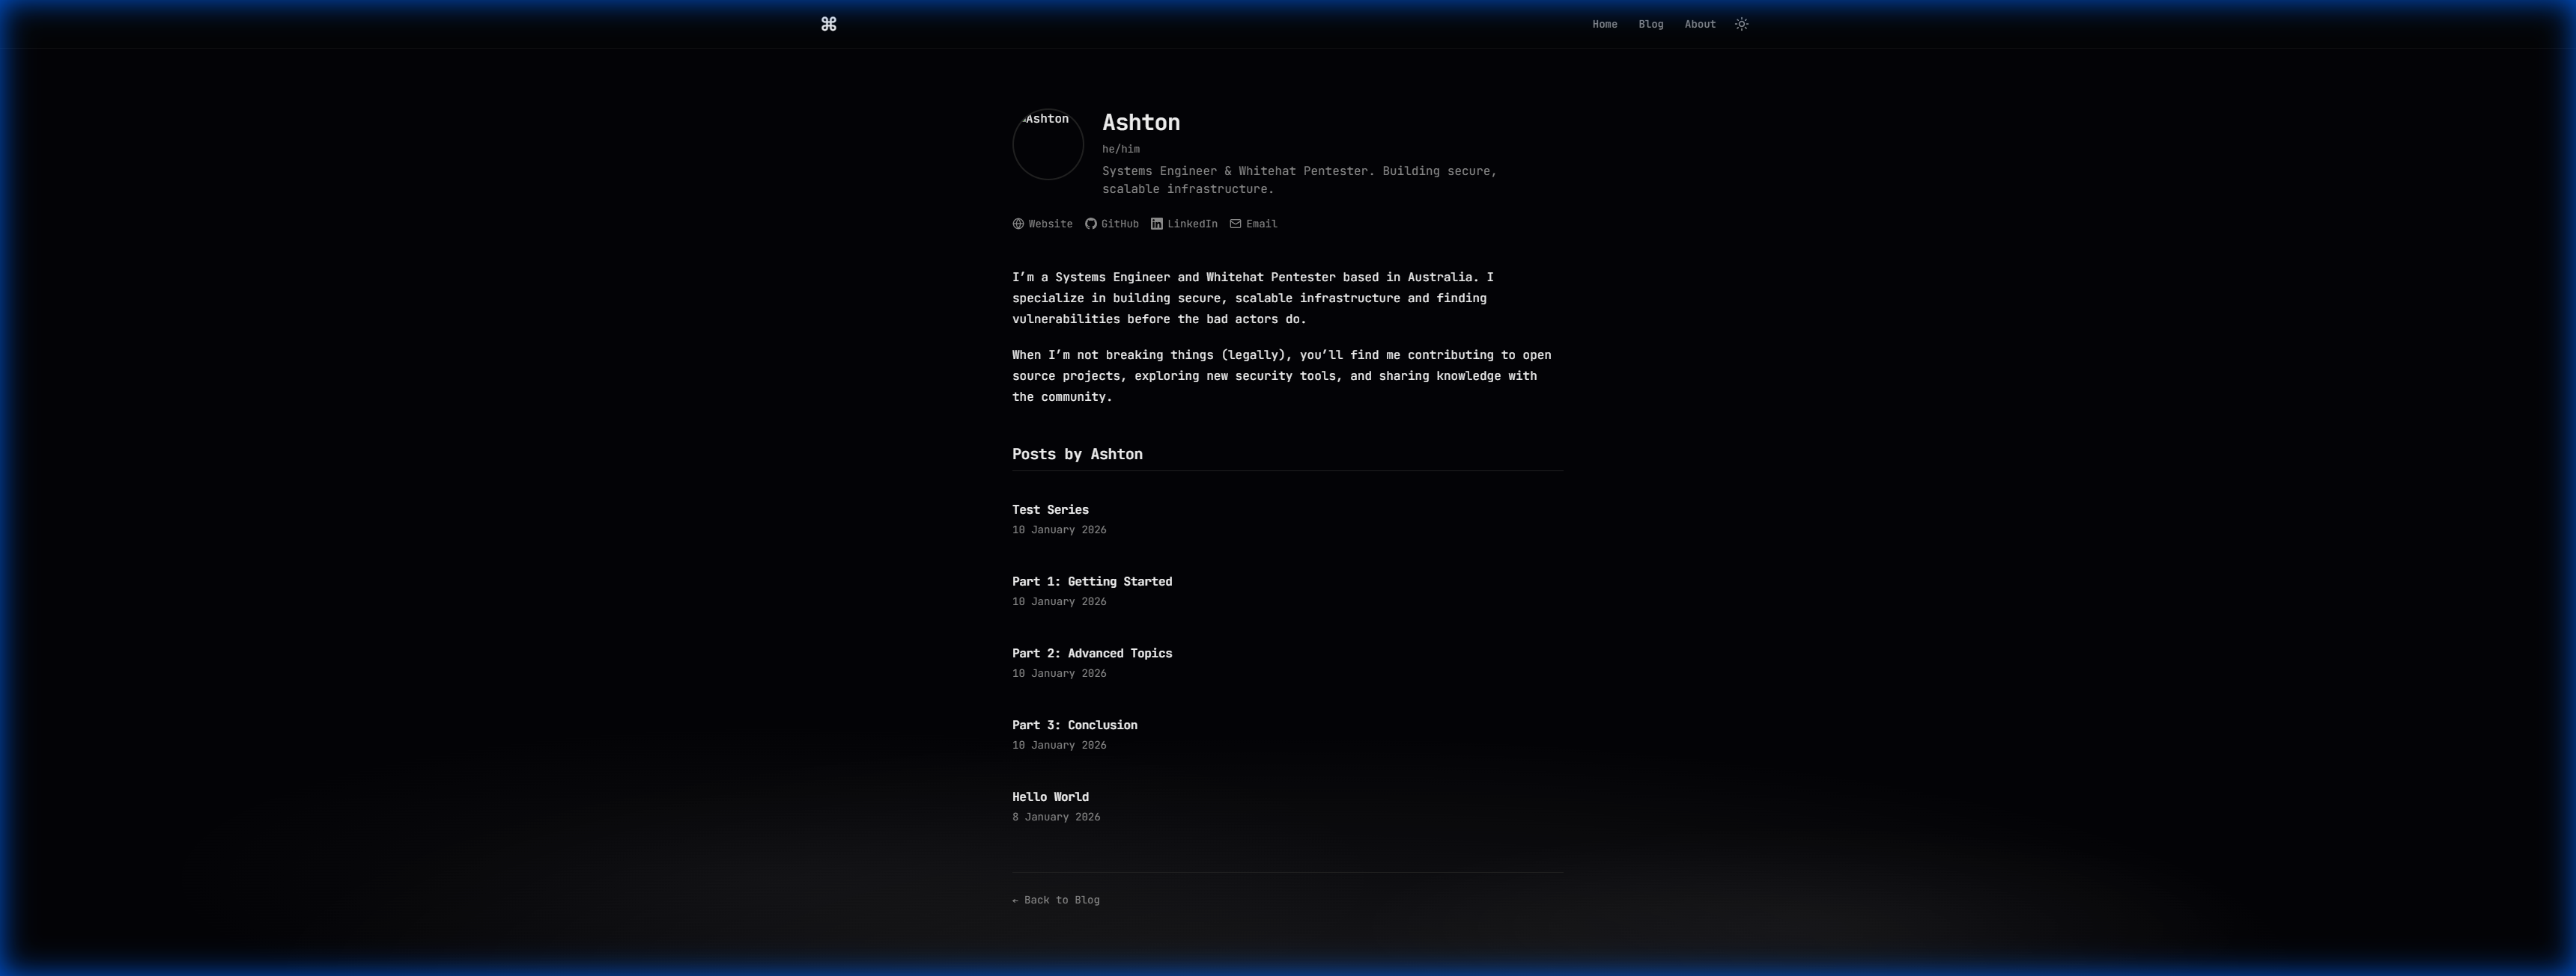Open Part 3: Conclusion post
Viewport: 2576px width, 976px height.
1074,725
